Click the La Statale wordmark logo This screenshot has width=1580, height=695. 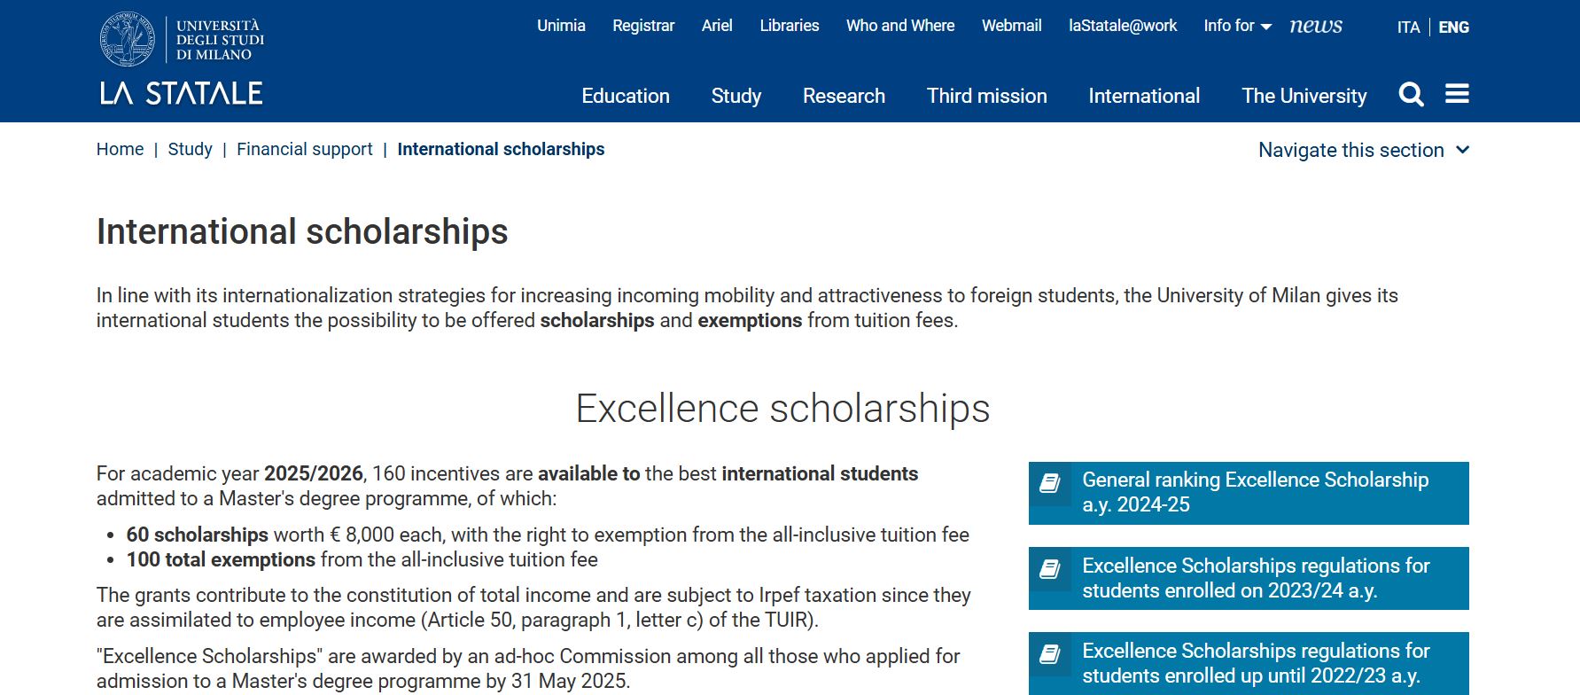(x=181, y=93)
